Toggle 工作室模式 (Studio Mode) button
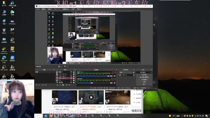This screenshot has width=210, height=118. (144, 80)
